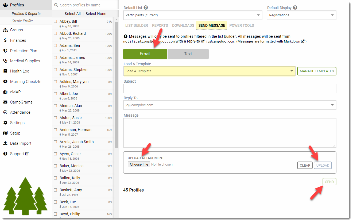The height and width of the screenshot is (222, 353).
Task: Click into the Subject input field
Action: pos(230,89)
